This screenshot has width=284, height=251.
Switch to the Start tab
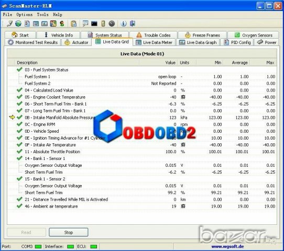(x=20, y=35)
